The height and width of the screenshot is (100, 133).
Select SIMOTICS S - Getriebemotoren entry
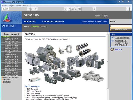tap(10, 54)
